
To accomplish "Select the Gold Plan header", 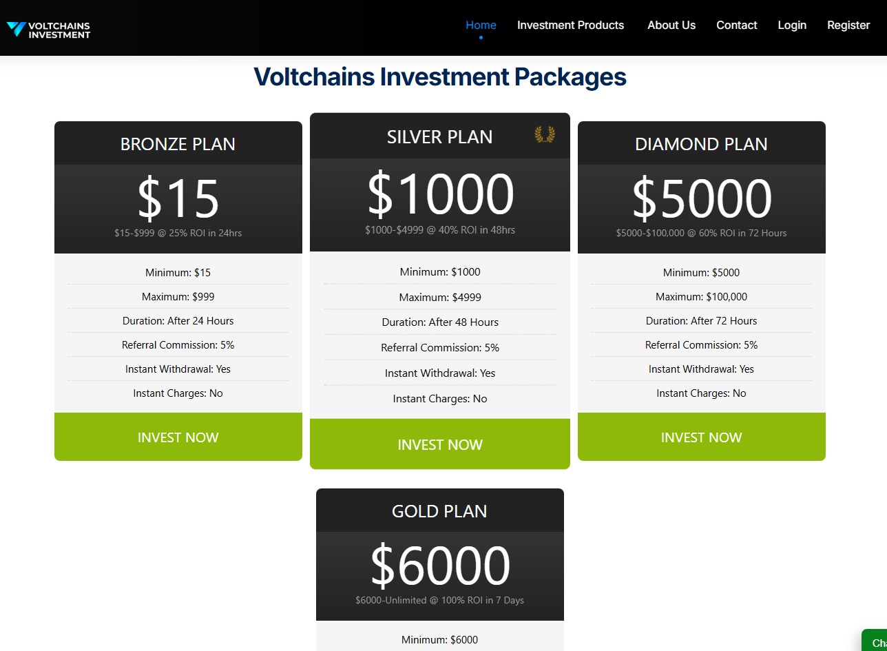I will point(439,511).
